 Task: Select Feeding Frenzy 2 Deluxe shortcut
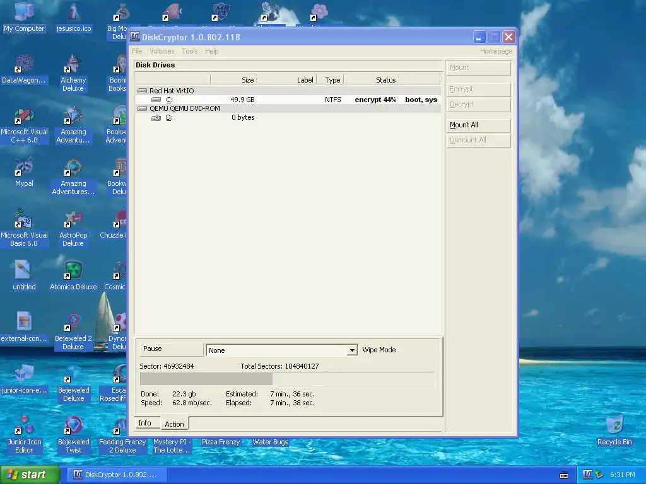pos(122,435)
